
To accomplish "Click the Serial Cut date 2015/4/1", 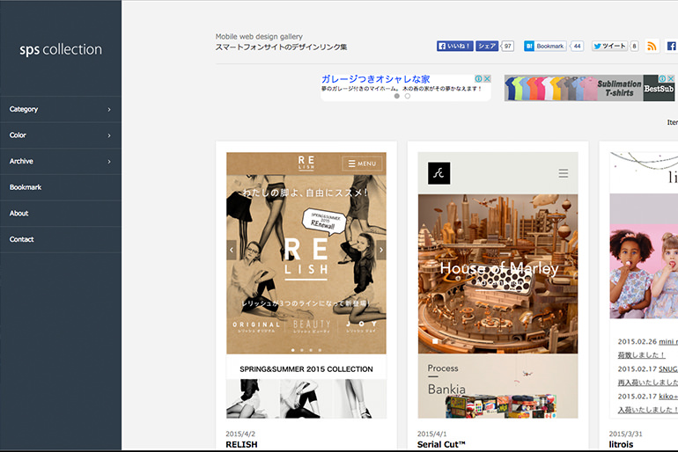I will click(x=432, y=434).
